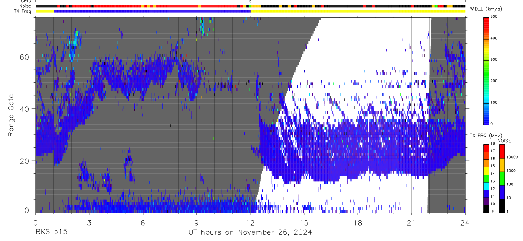This screenshot has height=241, width=523.
Task: Click the yellow swatch in TX FRQ color bar
Action: pos(486,171)
